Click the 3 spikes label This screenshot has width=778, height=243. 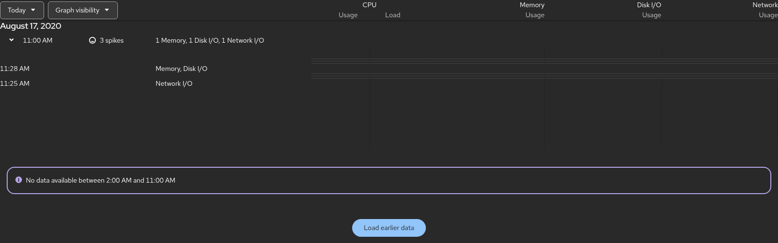[112, 40]
